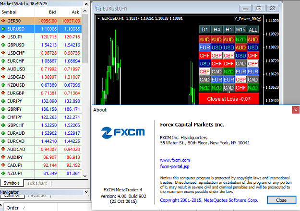300x211 pixels.
Task: Select the H4 timeframe button
Action: click(x=217, y=30)
